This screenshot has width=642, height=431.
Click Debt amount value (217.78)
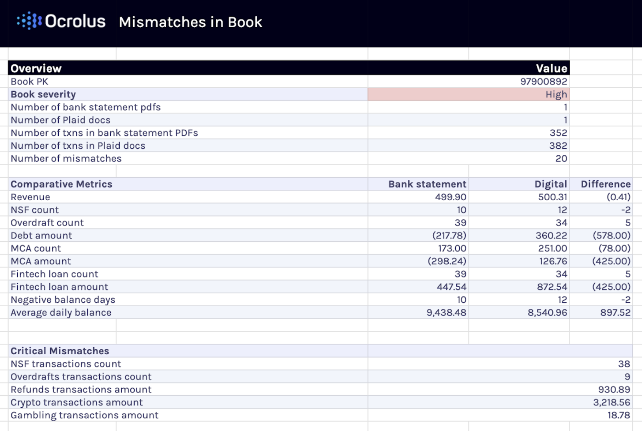pyautogui.click(x=449, y=235)
